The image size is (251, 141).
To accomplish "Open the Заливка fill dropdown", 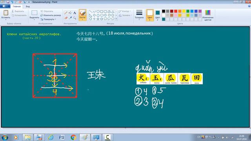I will pos(125,15).
